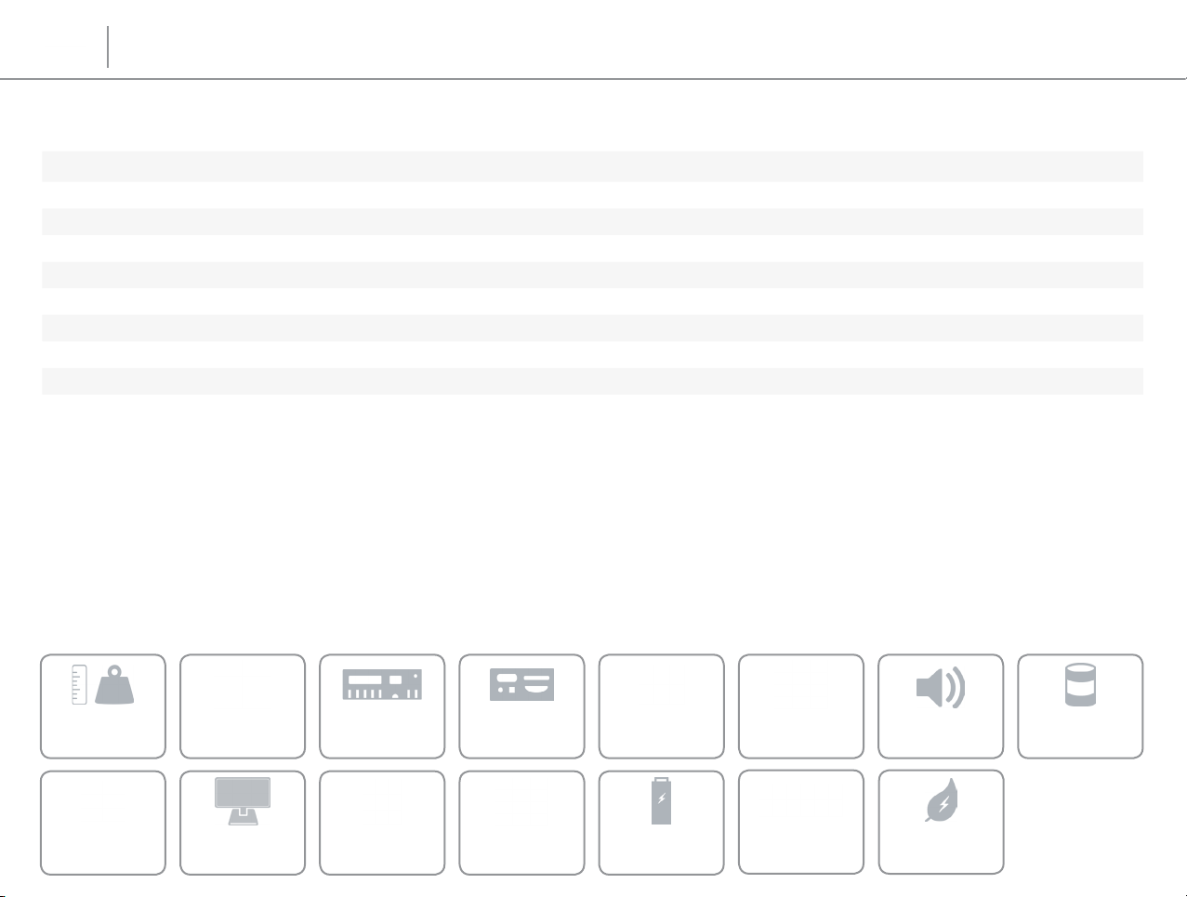The height and width of the screenshot is (897, 1187).
Task: Open the monitor display tile
Action: click(x=243, y=822)
